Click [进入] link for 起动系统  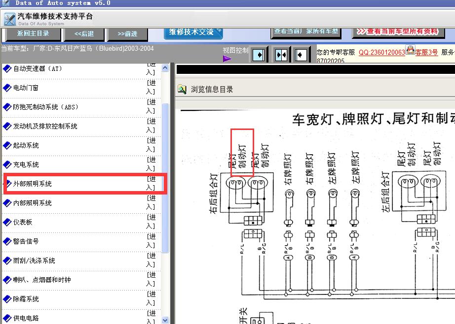coord(151,145)
